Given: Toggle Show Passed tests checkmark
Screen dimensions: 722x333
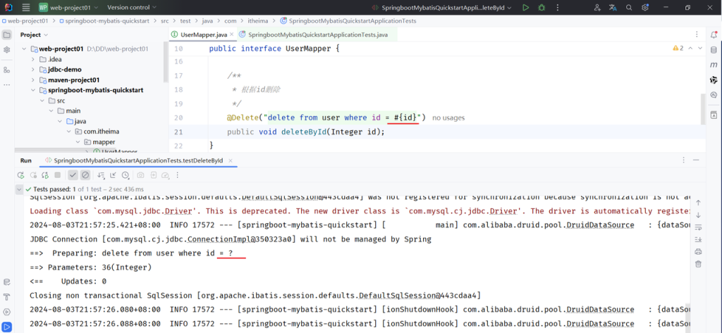Looking at the screenshot, I should pyautogui.click(x=73, y=175).
